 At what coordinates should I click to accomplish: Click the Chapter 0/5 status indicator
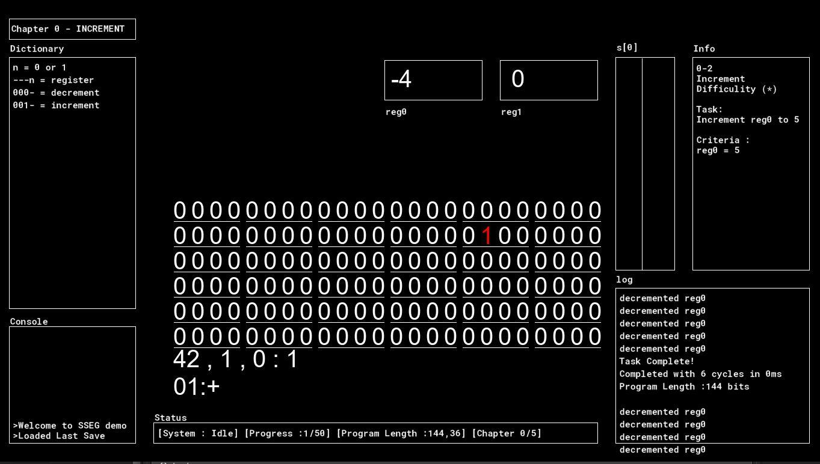click(x=506, y=433)
